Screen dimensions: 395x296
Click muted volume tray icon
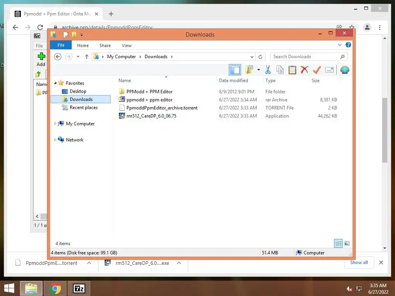349,289
